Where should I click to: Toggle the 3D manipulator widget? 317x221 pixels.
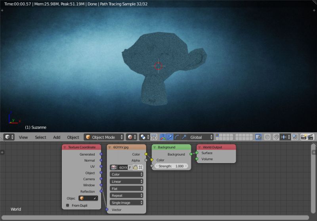click(163, 137)
